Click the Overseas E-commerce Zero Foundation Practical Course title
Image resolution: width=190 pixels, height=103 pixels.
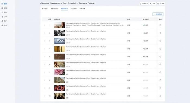click(x=67, y=3)
